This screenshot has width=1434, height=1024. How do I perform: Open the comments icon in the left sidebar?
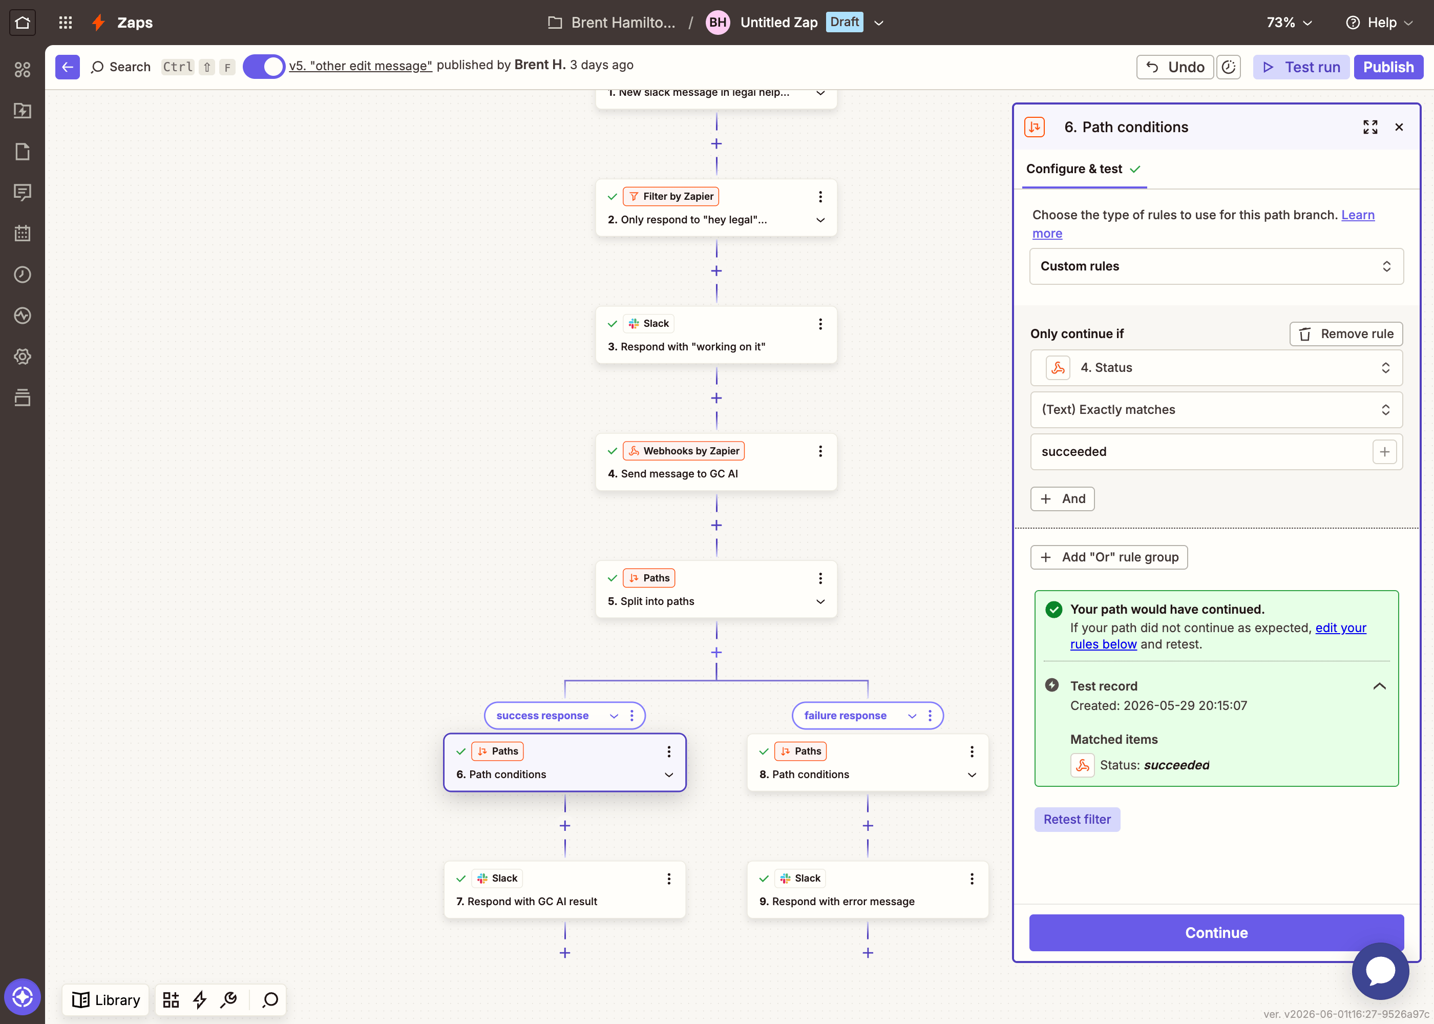tap(23, 192)
